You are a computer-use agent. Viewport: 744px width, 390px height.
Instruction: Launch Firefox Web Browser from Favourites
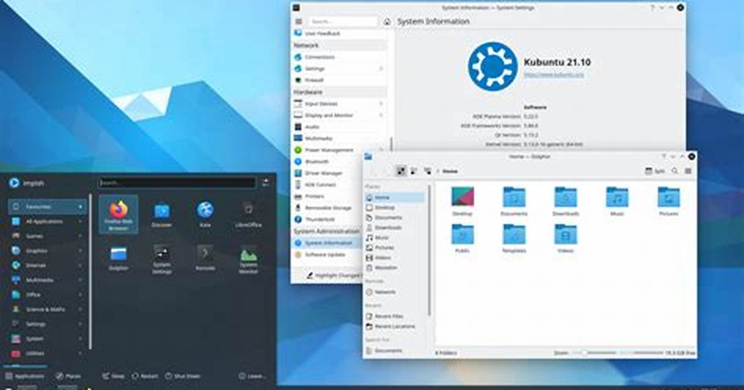coord(119,214)
